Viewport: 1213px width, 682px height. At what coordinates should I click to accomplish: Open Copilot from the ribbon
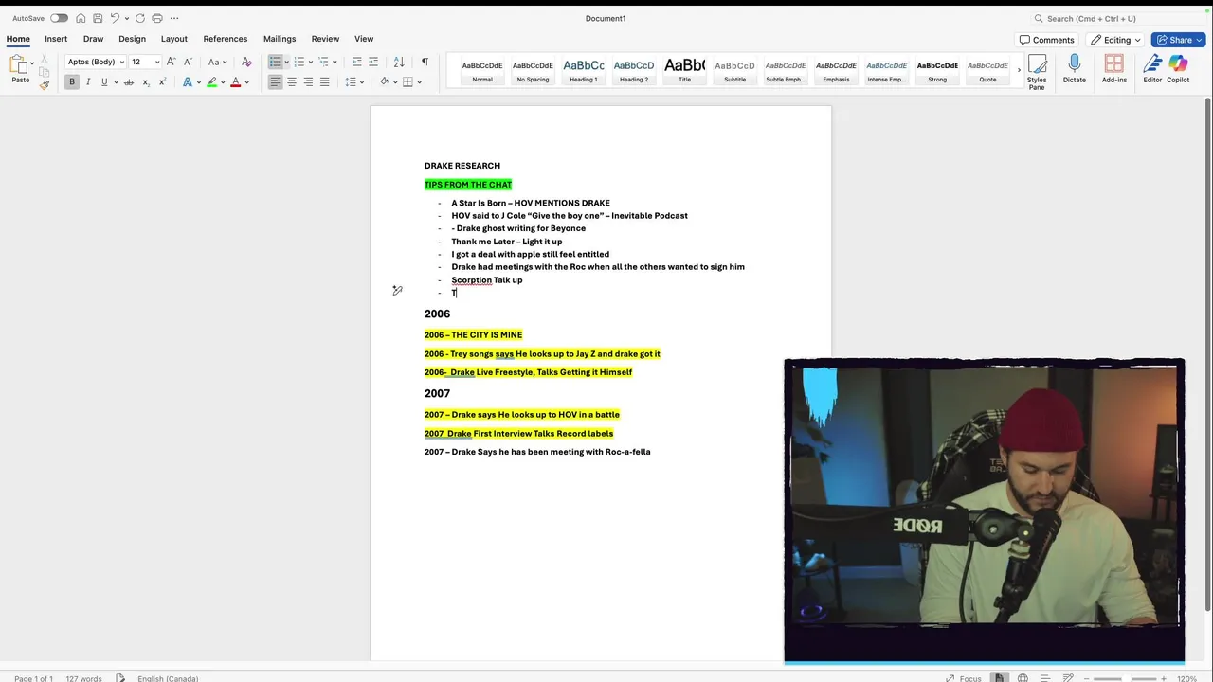click(1178, 69)
